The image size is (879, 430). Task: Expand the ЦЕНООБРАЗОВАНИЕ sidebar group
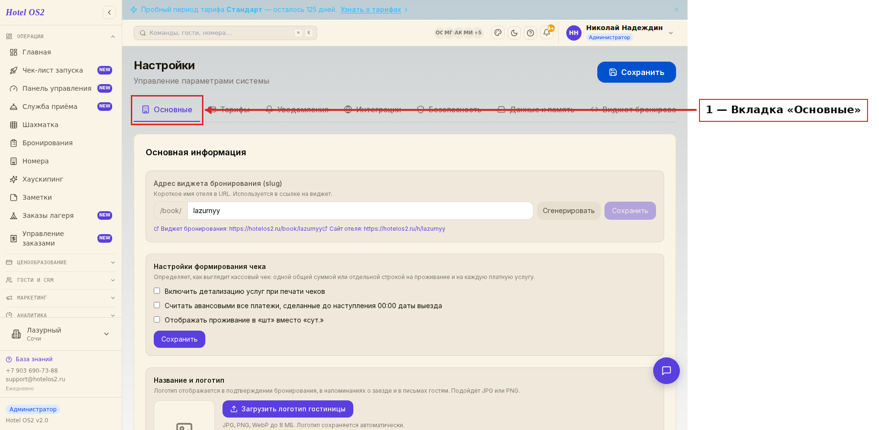pos(61,262)
